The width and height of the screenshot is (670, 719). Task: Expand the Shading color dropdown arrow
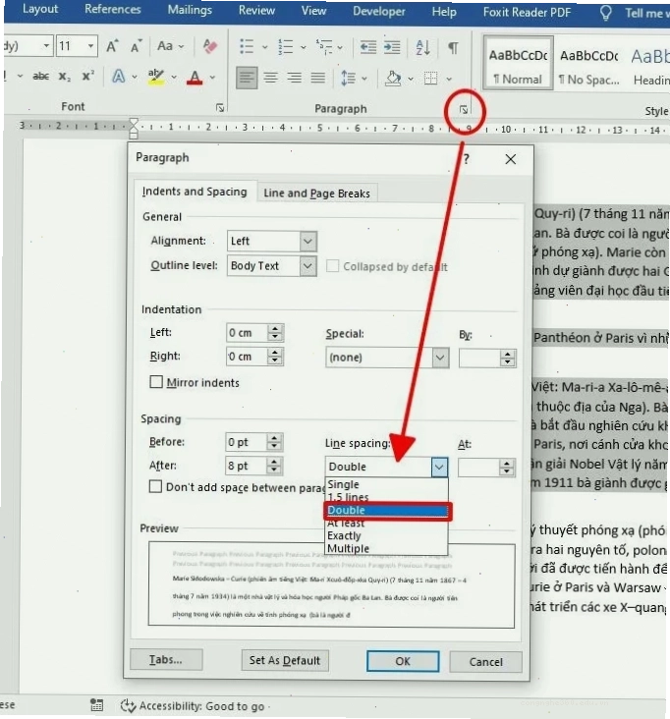[411, 79]
